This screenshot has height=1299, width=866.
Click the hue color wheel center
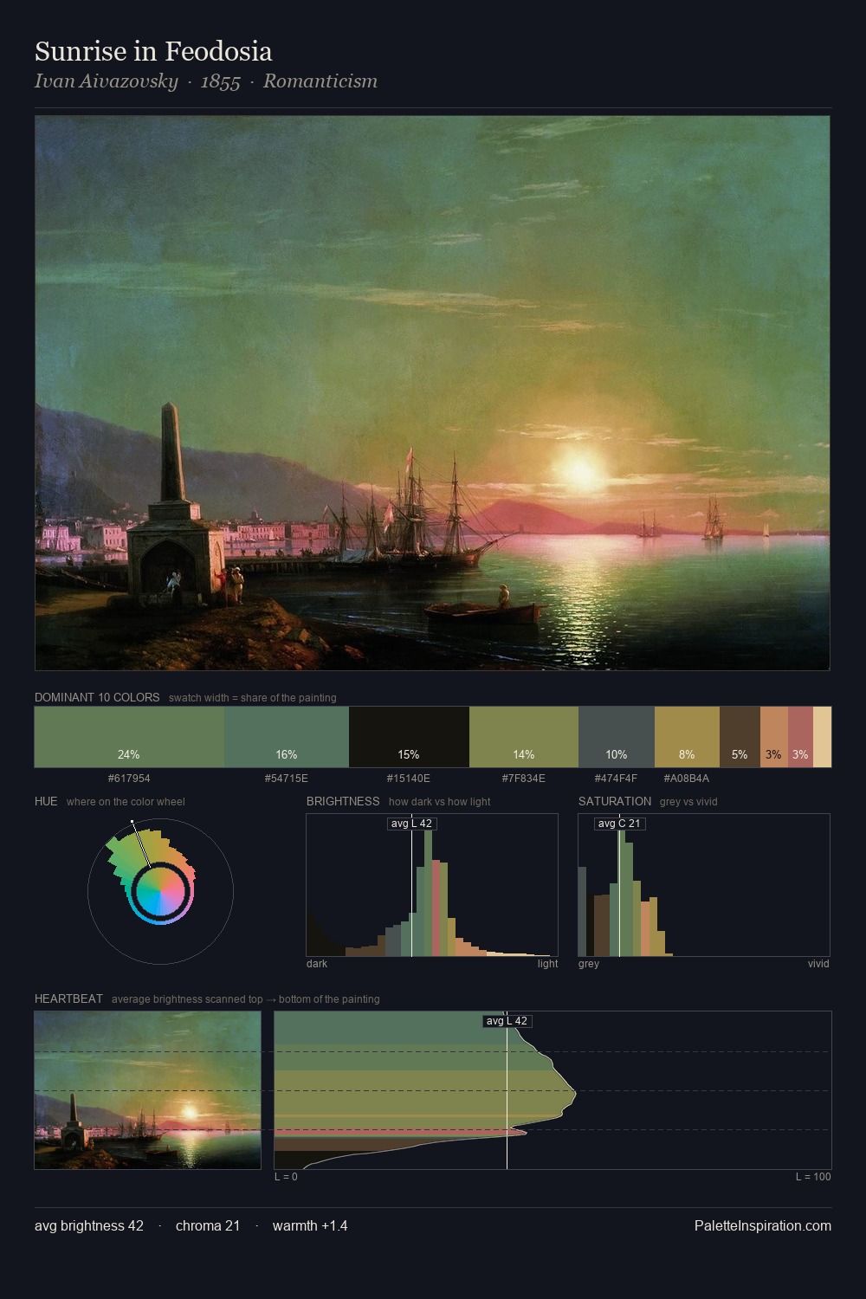click(x=160, y=891)
